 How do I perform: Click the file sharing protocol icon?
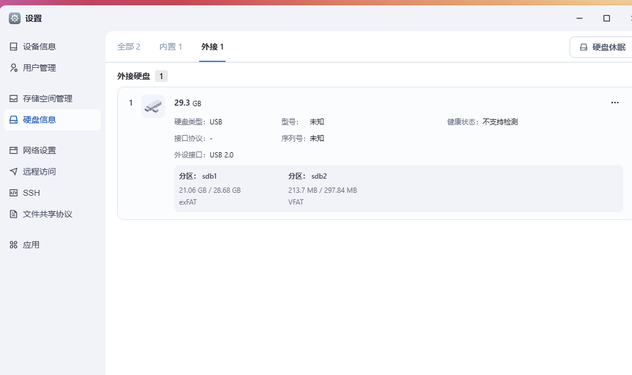[14, 214]
